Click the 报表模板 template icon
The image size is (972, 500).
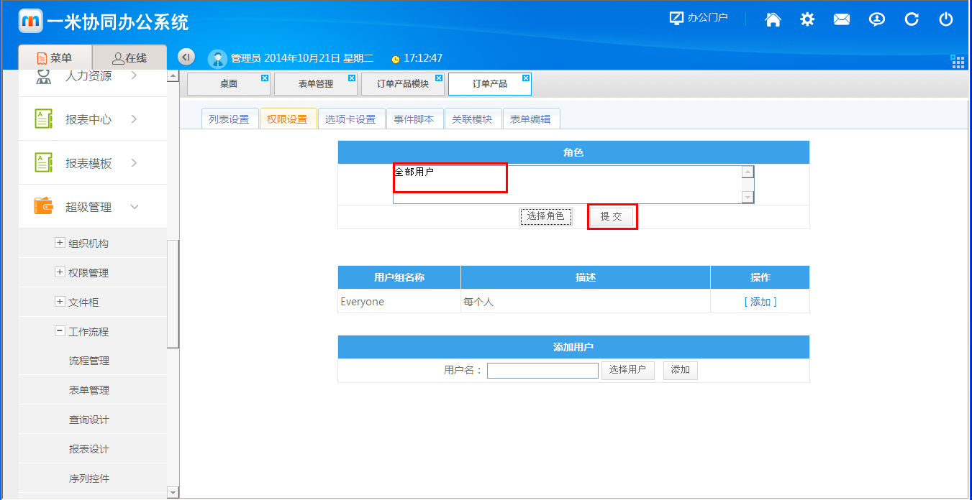pyautogui.click(x=44, y=162)
